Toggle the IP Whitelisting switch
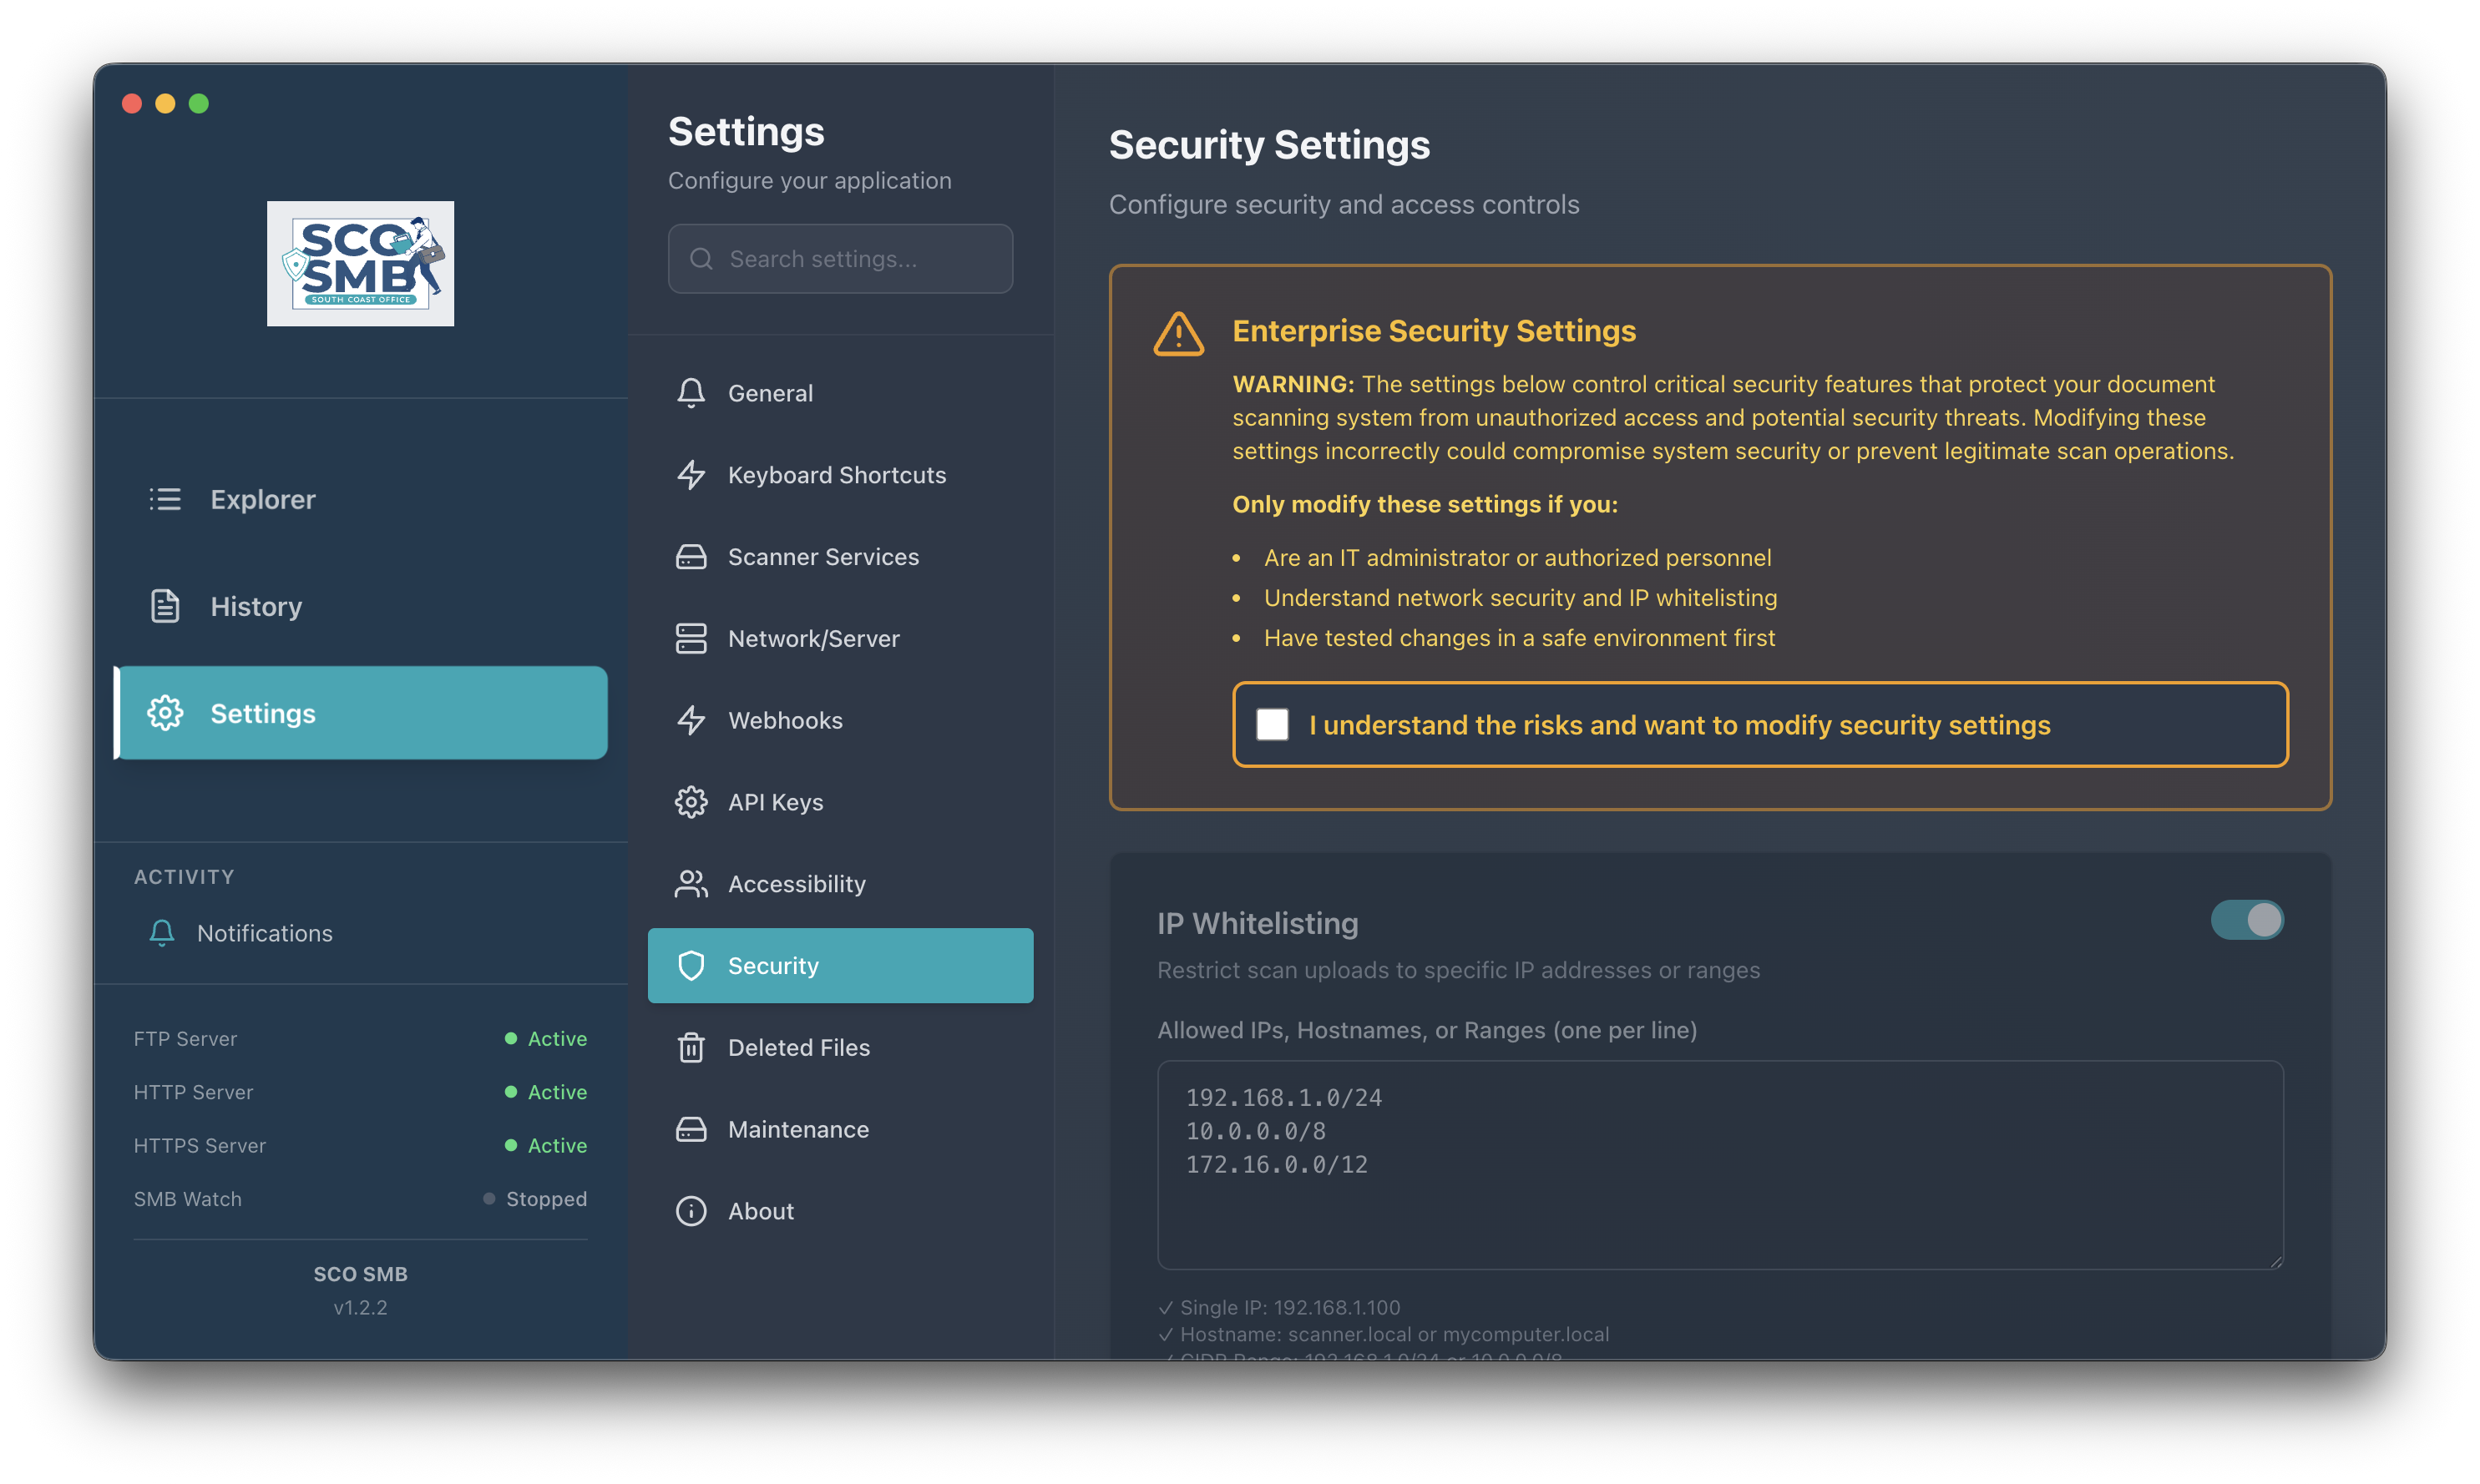 pos(2247,920)
